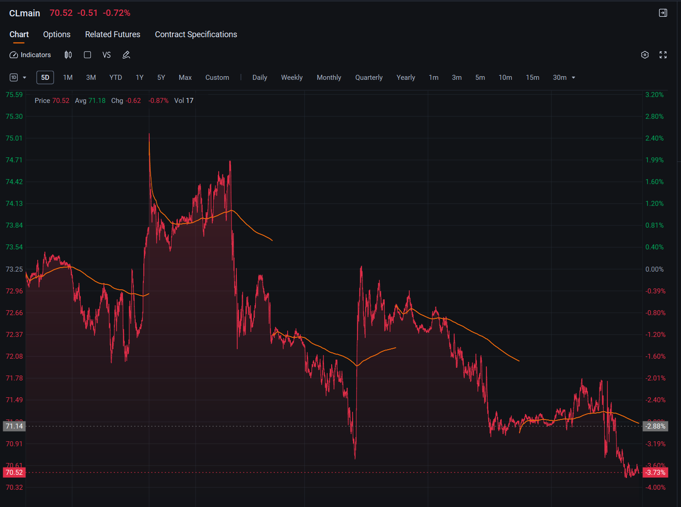The image size is (681, 507).
Task: Open chart settings gear
Action: pos(645,55)
